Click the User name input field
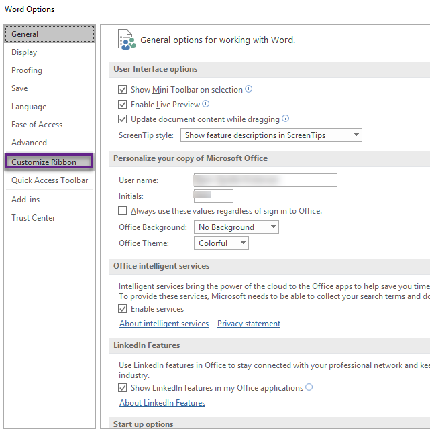This screenshot has width=430, height=431. pos(266,180)
